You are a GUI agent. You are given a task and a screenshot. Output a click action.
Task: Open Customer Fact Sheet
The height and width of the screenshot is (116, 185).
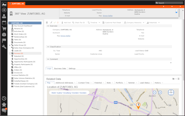pos(112,22)
